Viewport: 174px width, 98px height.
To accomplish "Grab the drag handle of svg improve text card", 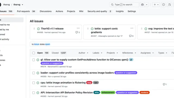I will pos(141,29).
